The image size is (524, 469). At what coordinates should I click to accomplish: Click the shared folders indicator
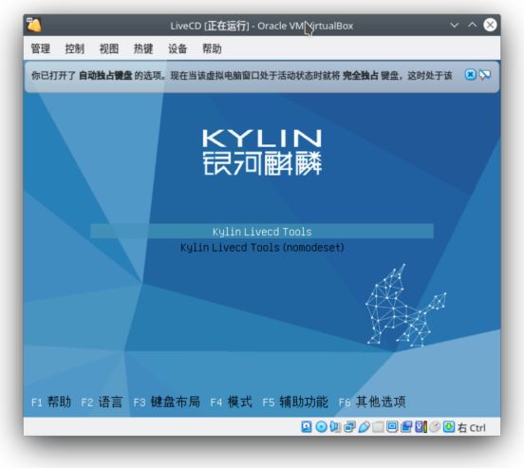378,427
